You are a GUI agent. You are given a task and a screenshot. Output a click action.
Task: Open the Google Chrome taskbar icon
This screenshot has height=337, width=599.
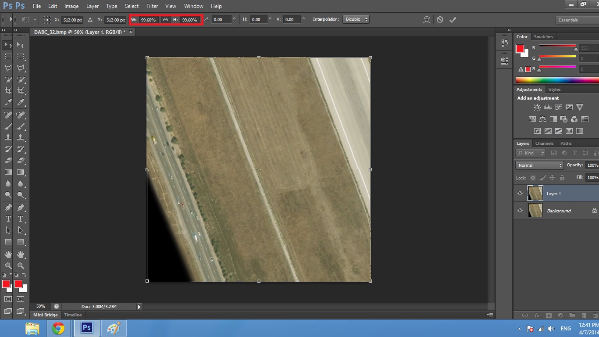(x=58, y=328)
